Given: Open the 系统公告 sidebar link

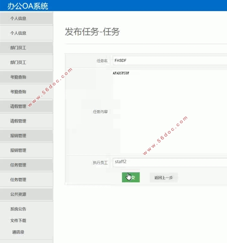Looking at the screenshot, I should [x=18, y=209].
